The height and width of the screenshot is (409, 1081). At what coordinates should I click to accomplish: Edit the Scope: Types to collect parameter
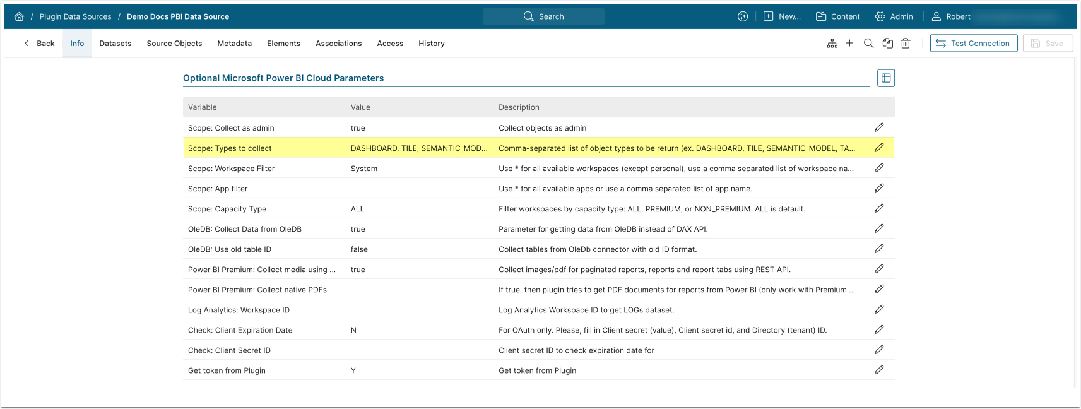pyautogui.click(x=879, y=148)
